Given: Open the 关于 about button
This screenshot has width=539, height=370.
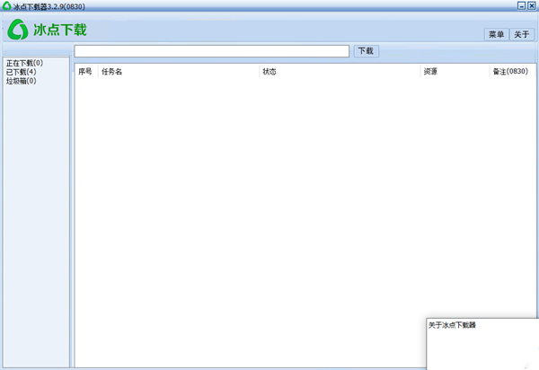Looking at the screenshot, I should point(521,34).
